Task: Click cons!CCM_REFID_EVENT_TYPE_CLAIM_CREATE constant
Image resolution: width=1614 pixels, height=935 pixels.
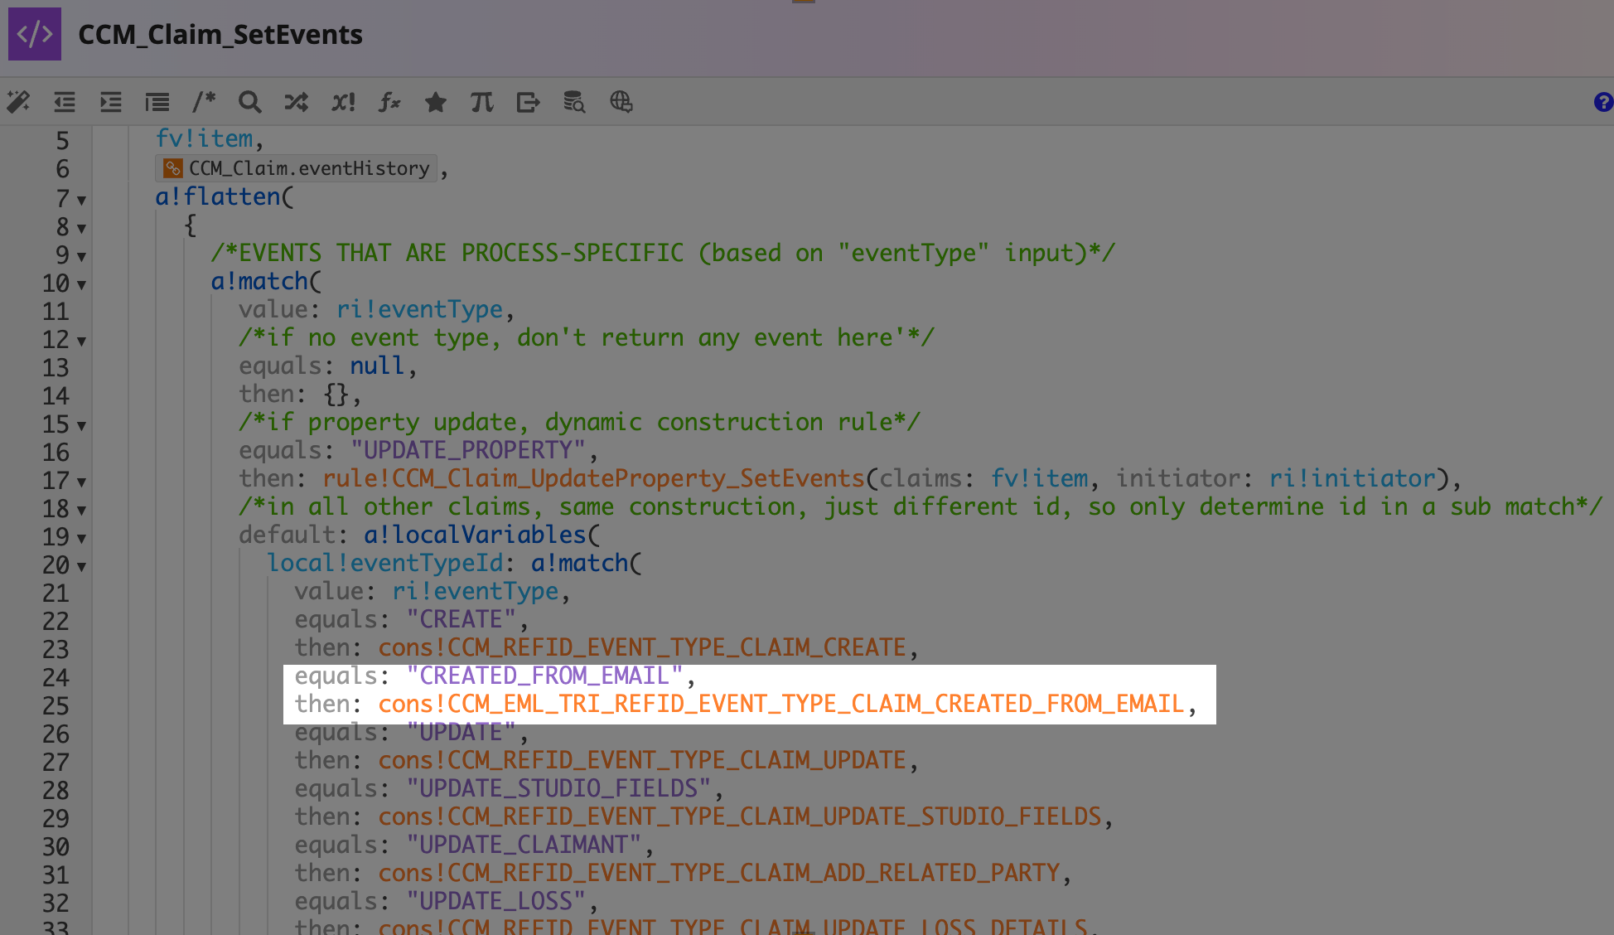Action: click(642, 647)
